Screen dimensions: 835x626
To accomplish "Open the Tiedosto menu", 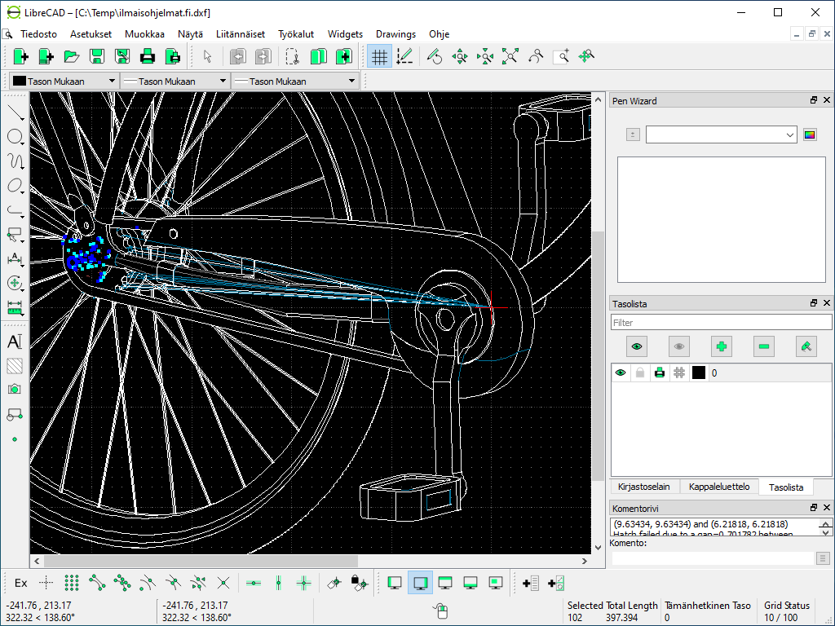I will tap(38, 34).
